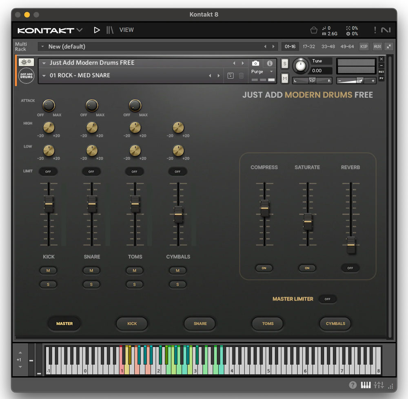
Task: Switch to the 17-32 rack tab
Action: point(309,46)
